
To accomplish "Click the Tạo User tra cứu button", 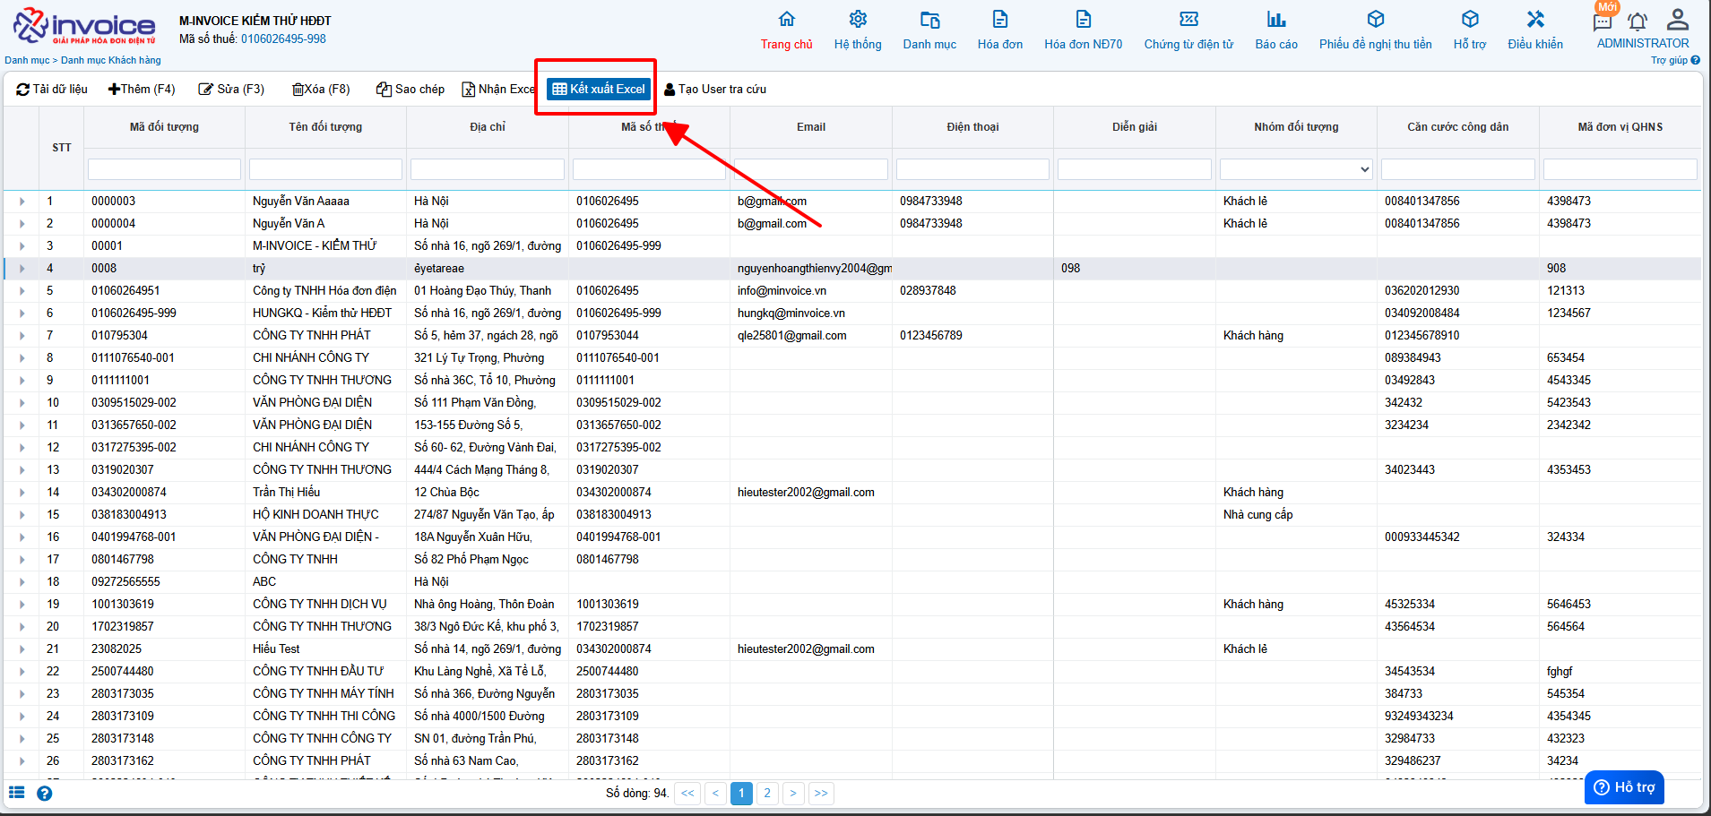I will [x=714, y=89].
